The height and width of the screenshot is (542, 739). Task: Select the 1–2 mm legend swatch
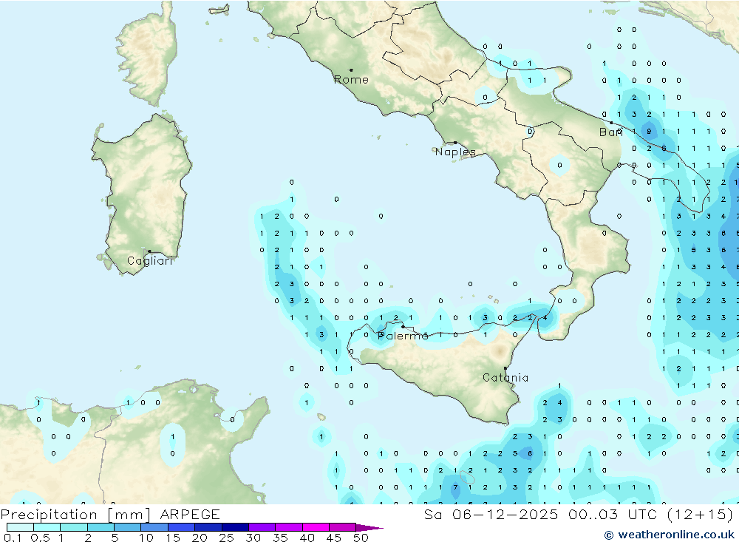[73, 527]
